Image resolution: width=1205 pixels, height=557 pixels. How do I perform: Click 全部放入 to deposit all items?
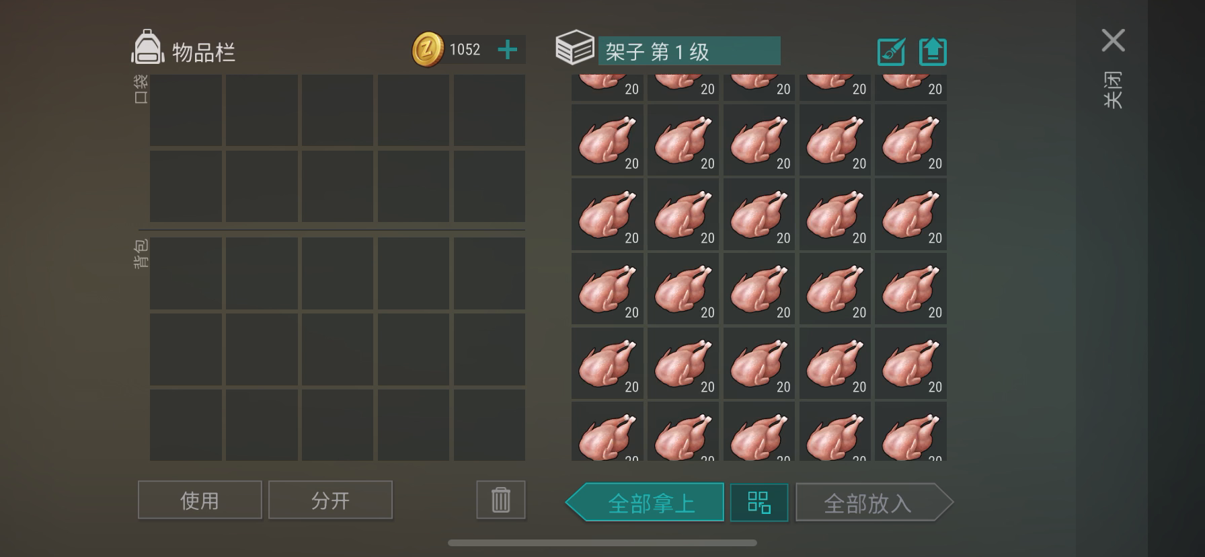click(x=875, y=502)
